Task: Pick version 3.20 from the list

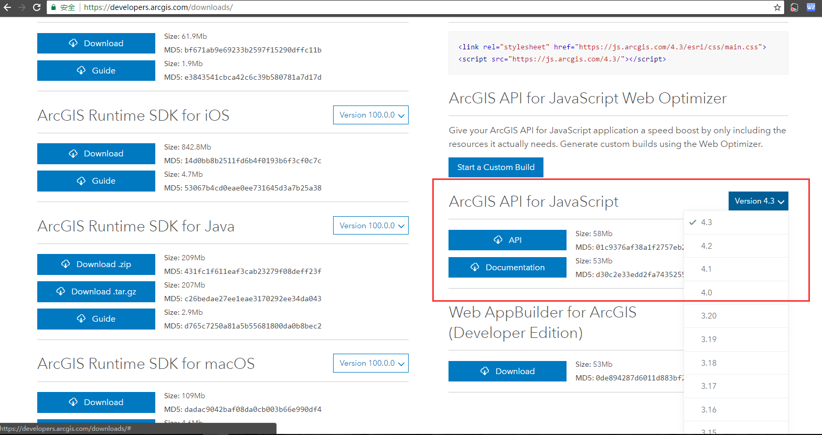Action: [736, 316]
